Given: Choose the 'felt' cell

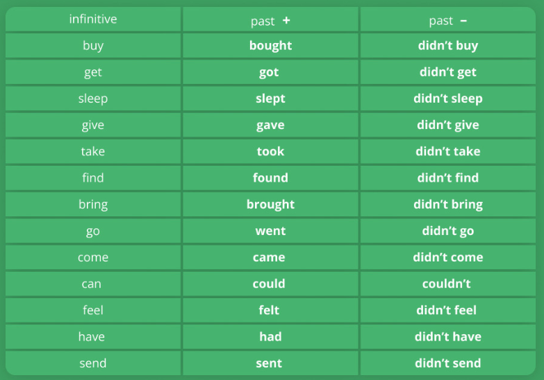Looking at the screenshot, I should (269, 310).
